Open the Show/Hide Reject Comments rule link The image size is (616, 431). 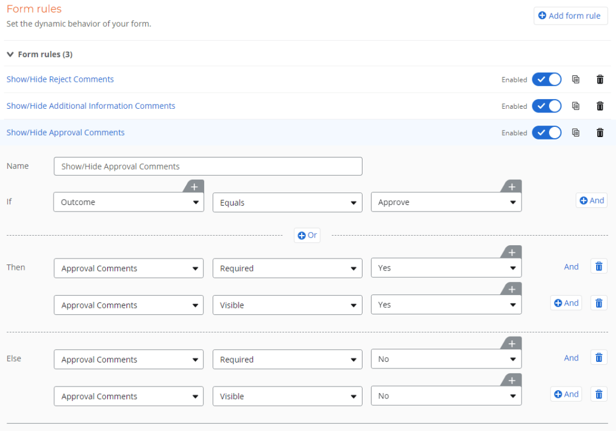coord(60,79)
